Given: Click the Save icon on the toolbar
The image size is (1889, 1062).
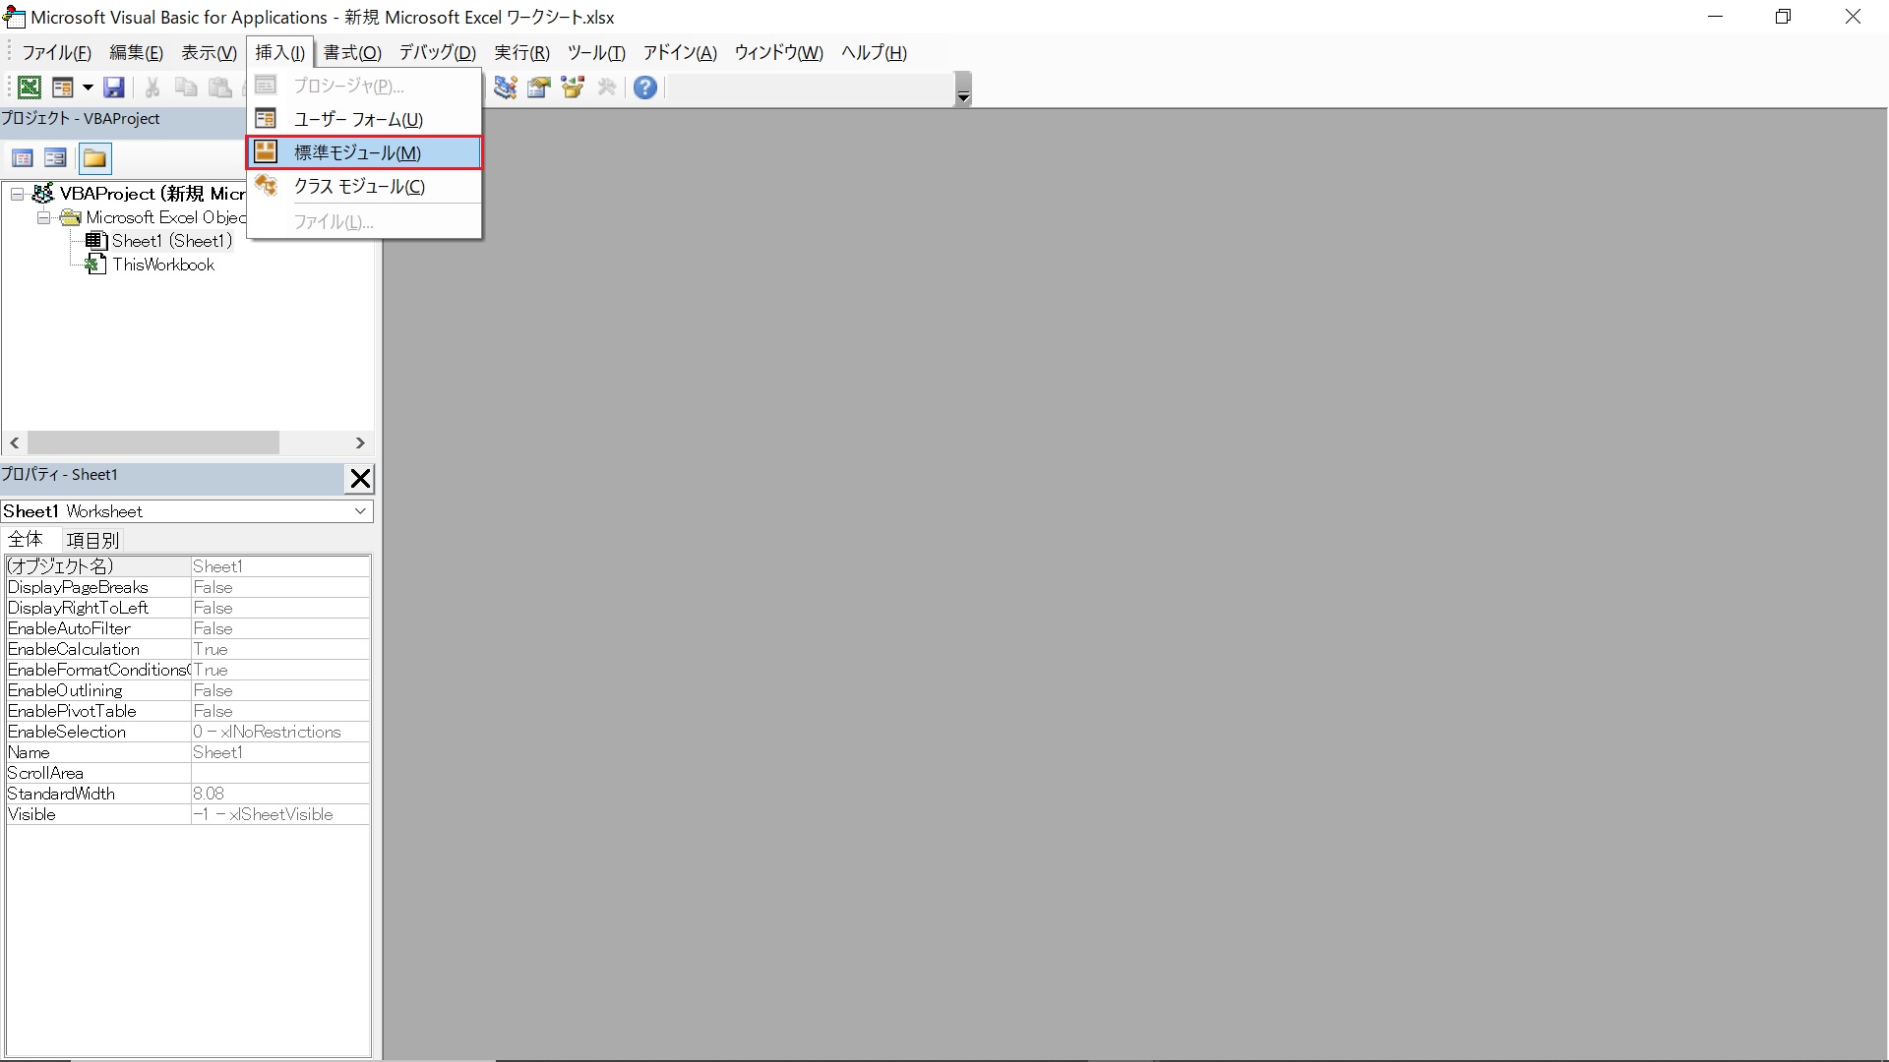Looking at the screenshot, I should 114,87.
